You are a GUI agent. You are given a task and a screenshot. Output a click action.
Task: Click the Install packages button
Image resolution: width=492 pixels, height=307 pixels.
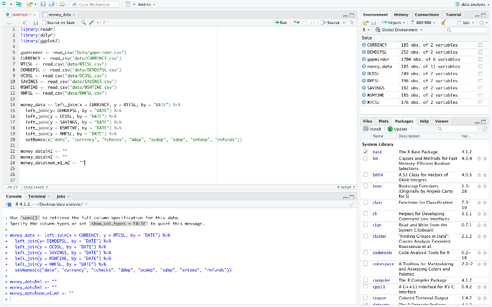372,129
